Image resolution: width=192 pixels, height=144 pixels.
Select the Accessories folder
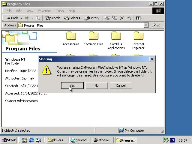(71, 39)
